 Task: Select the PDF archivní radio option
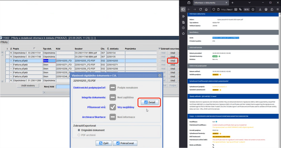[x=78, y=135]
